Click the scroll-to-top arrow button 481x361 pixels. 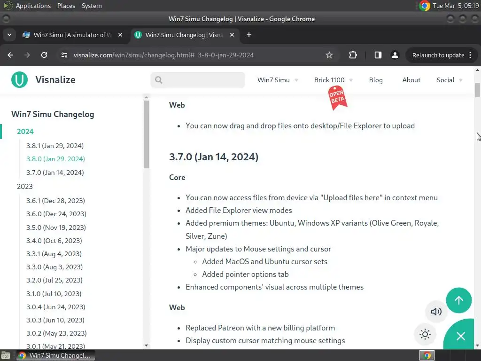[458, 300]
